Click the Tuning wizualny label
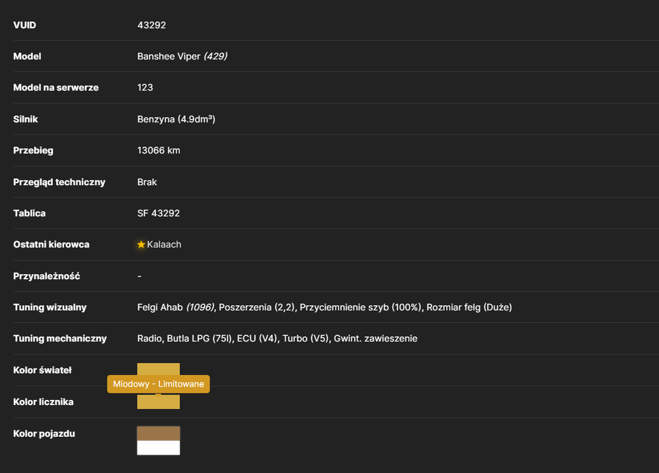 click(x=50, y=308)
